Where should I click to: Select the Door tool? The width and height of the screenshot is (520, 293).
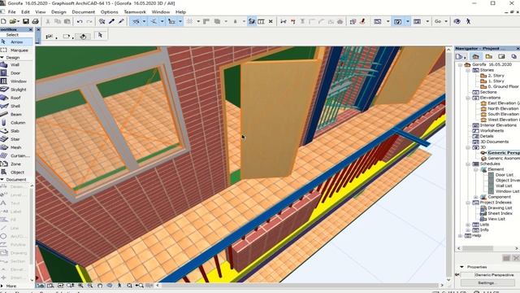coord(16,73)
